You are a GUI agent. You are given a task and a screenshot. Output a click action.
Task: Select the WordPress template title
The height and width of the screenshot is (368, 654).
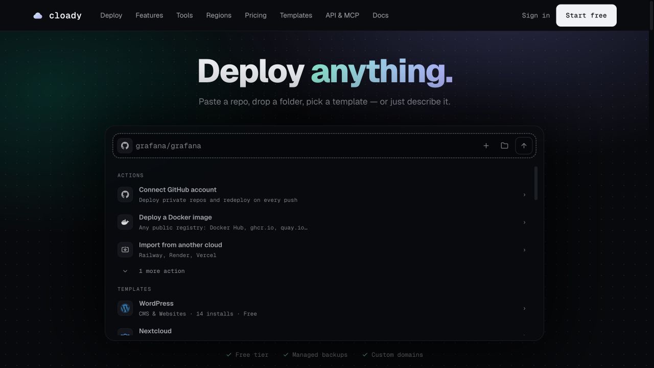(x=156, y=304)
